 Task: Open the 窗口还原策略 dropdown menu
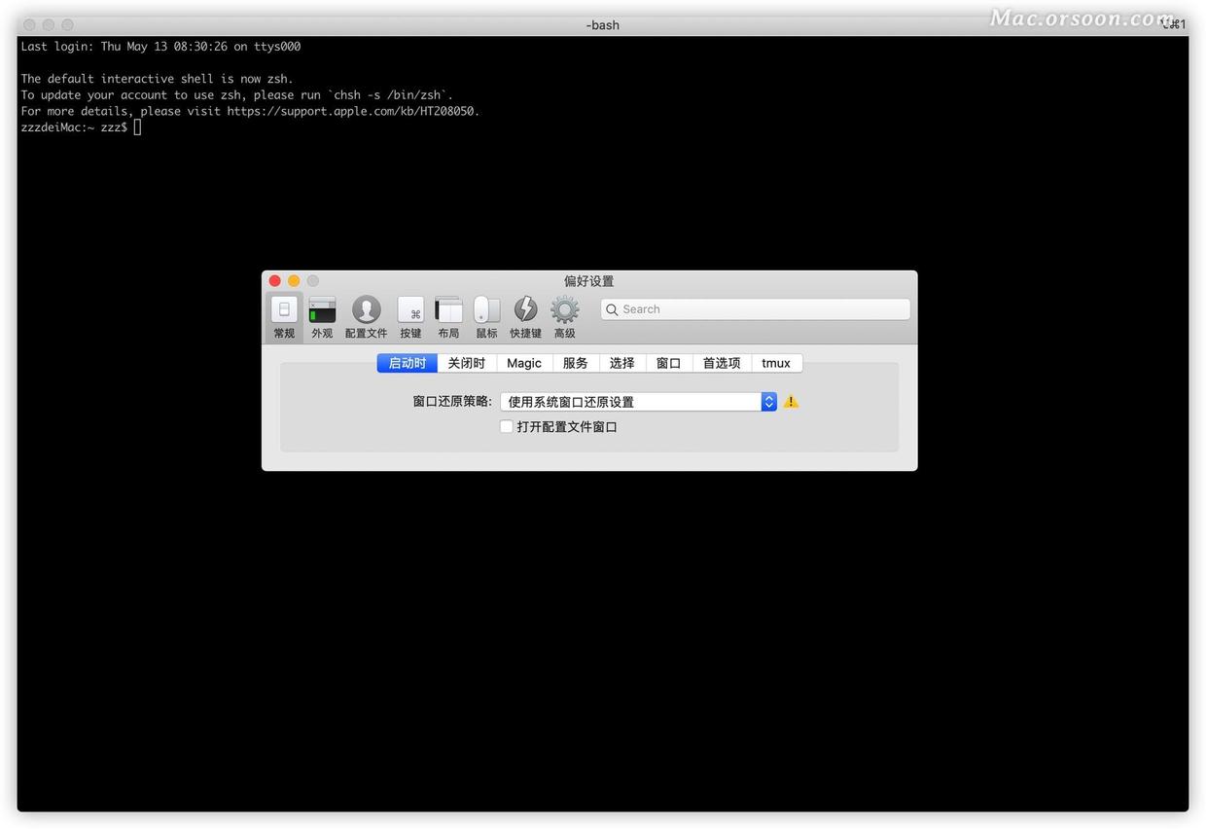767,401
